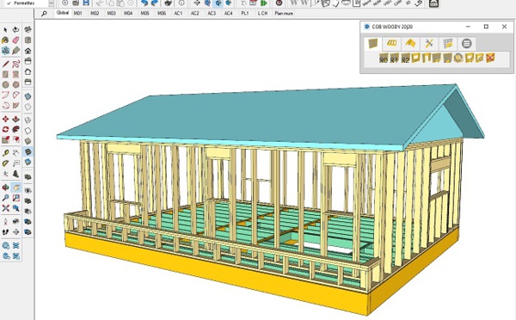This screenshot has width=516, height=320.
Task: Open COB WOODY wall panel tab
Action: point(373,44)
